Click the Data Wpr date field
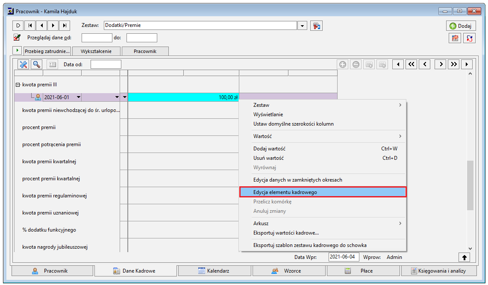The height and width of the screenshot is (285, 488). [344, 257]
